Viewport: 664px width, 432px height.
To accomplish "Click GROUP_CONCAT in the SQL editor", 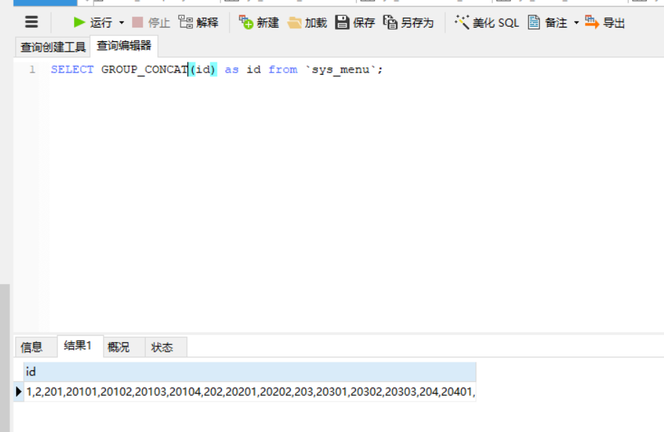I will (145, 70).
